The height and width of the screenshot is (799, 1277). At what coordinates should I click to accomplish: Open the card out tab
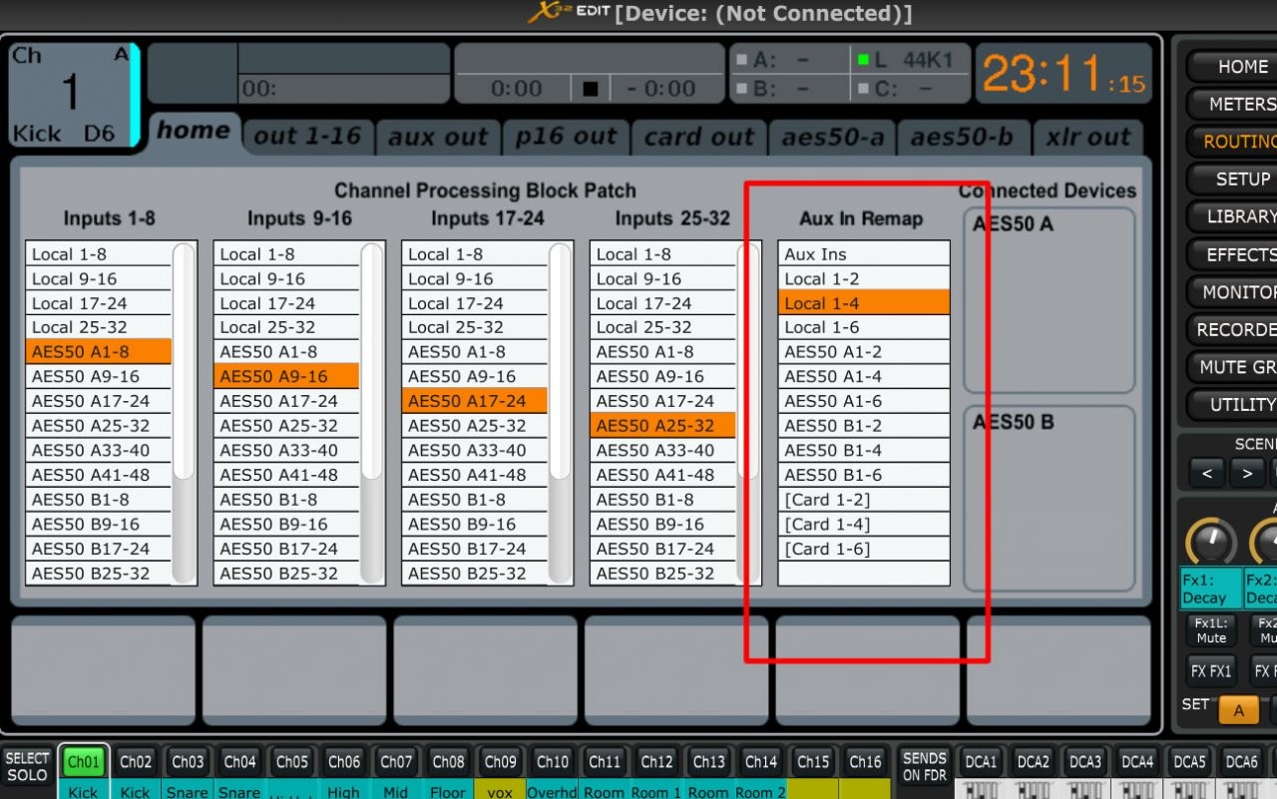coord(698,137)
